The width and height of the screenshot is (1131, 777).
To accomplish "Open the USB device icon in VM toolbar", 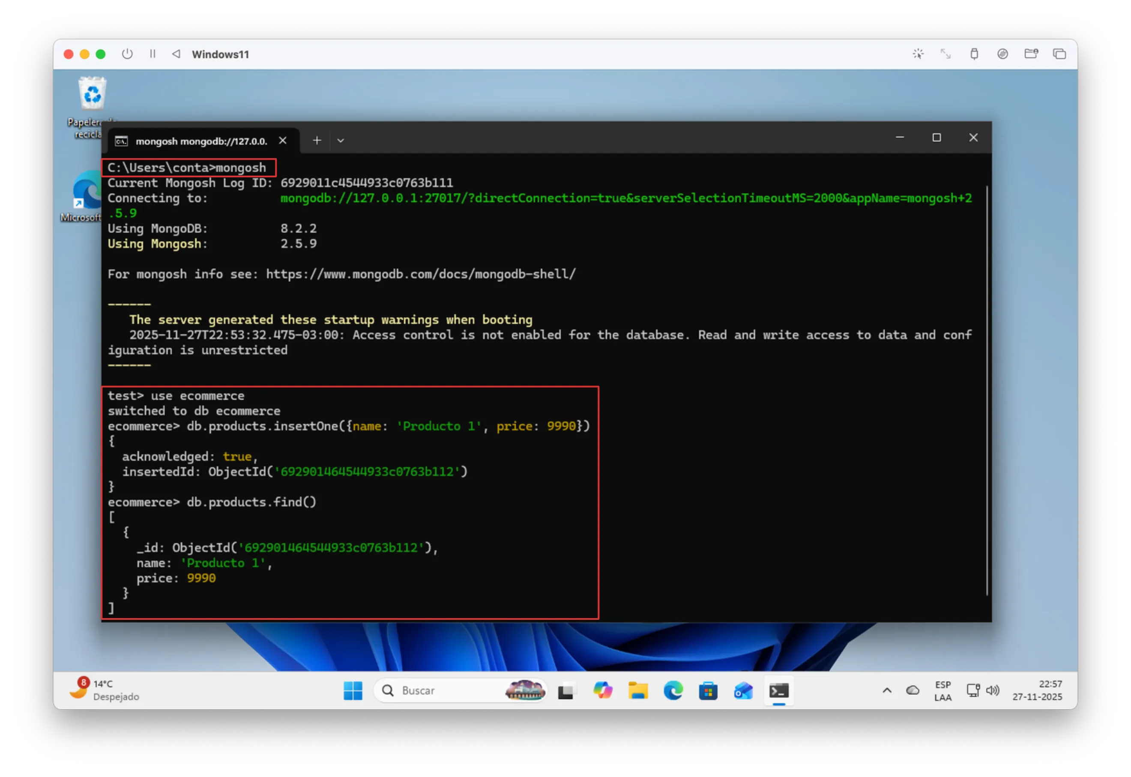I will tap(974, 54).
